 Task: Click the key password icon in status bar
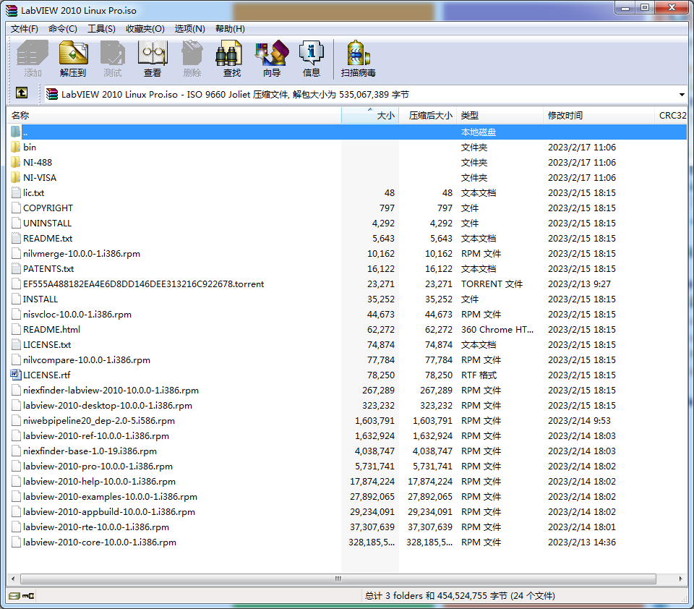coord(28,596)
